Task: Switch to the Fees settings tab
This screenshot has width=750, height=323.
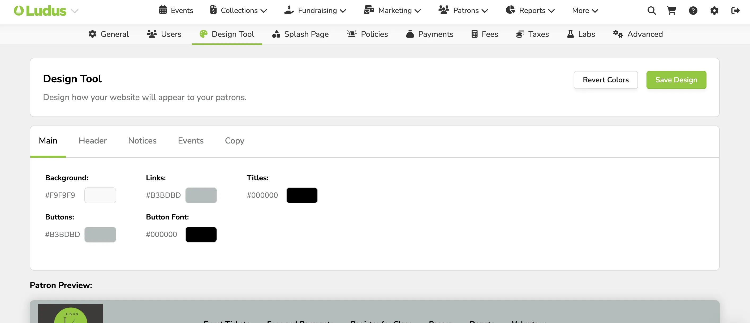Action: (x=485, y=34)
